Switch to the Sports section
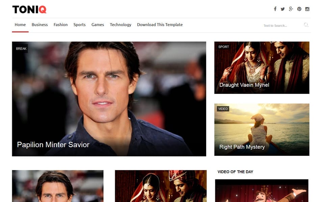 click(x=79, y=25)
